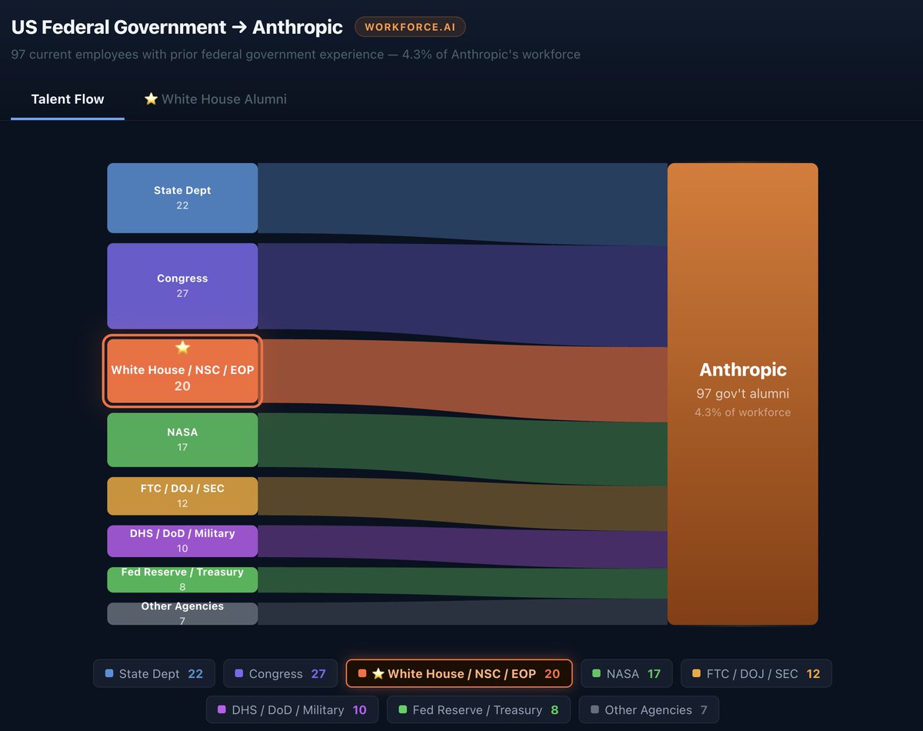
Task: Click the WORKFORCE.AI badge
Action: pos(410,27)
